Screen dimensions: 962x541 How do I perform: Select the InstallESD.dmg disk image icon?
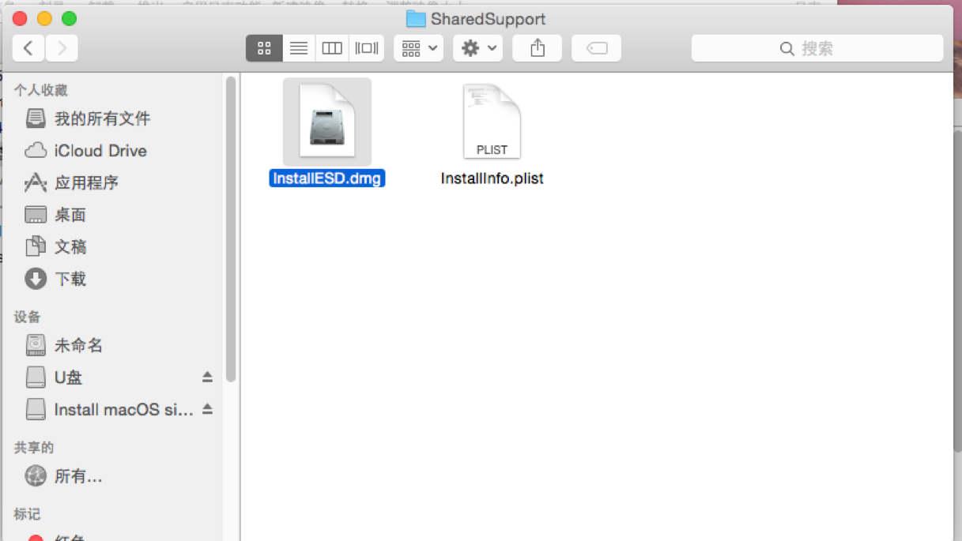[x=327, y=122]
